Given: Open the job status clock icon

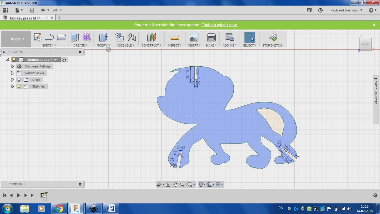Looking at the screenshot, I should pyautogui.click(x=320, y=10).
